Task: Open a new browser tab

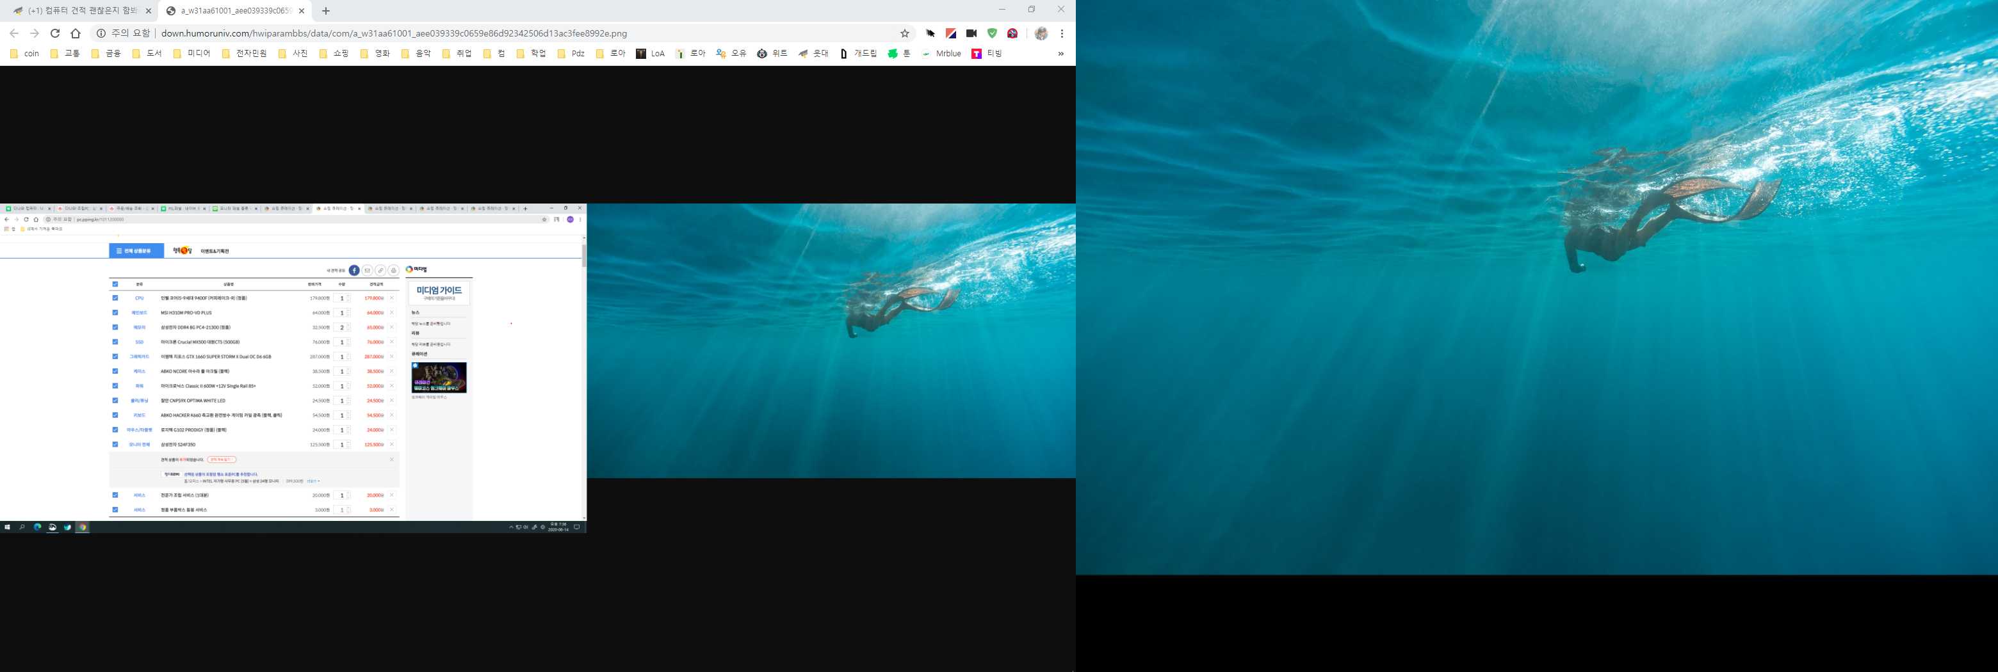Action: (x=326, y=11)
